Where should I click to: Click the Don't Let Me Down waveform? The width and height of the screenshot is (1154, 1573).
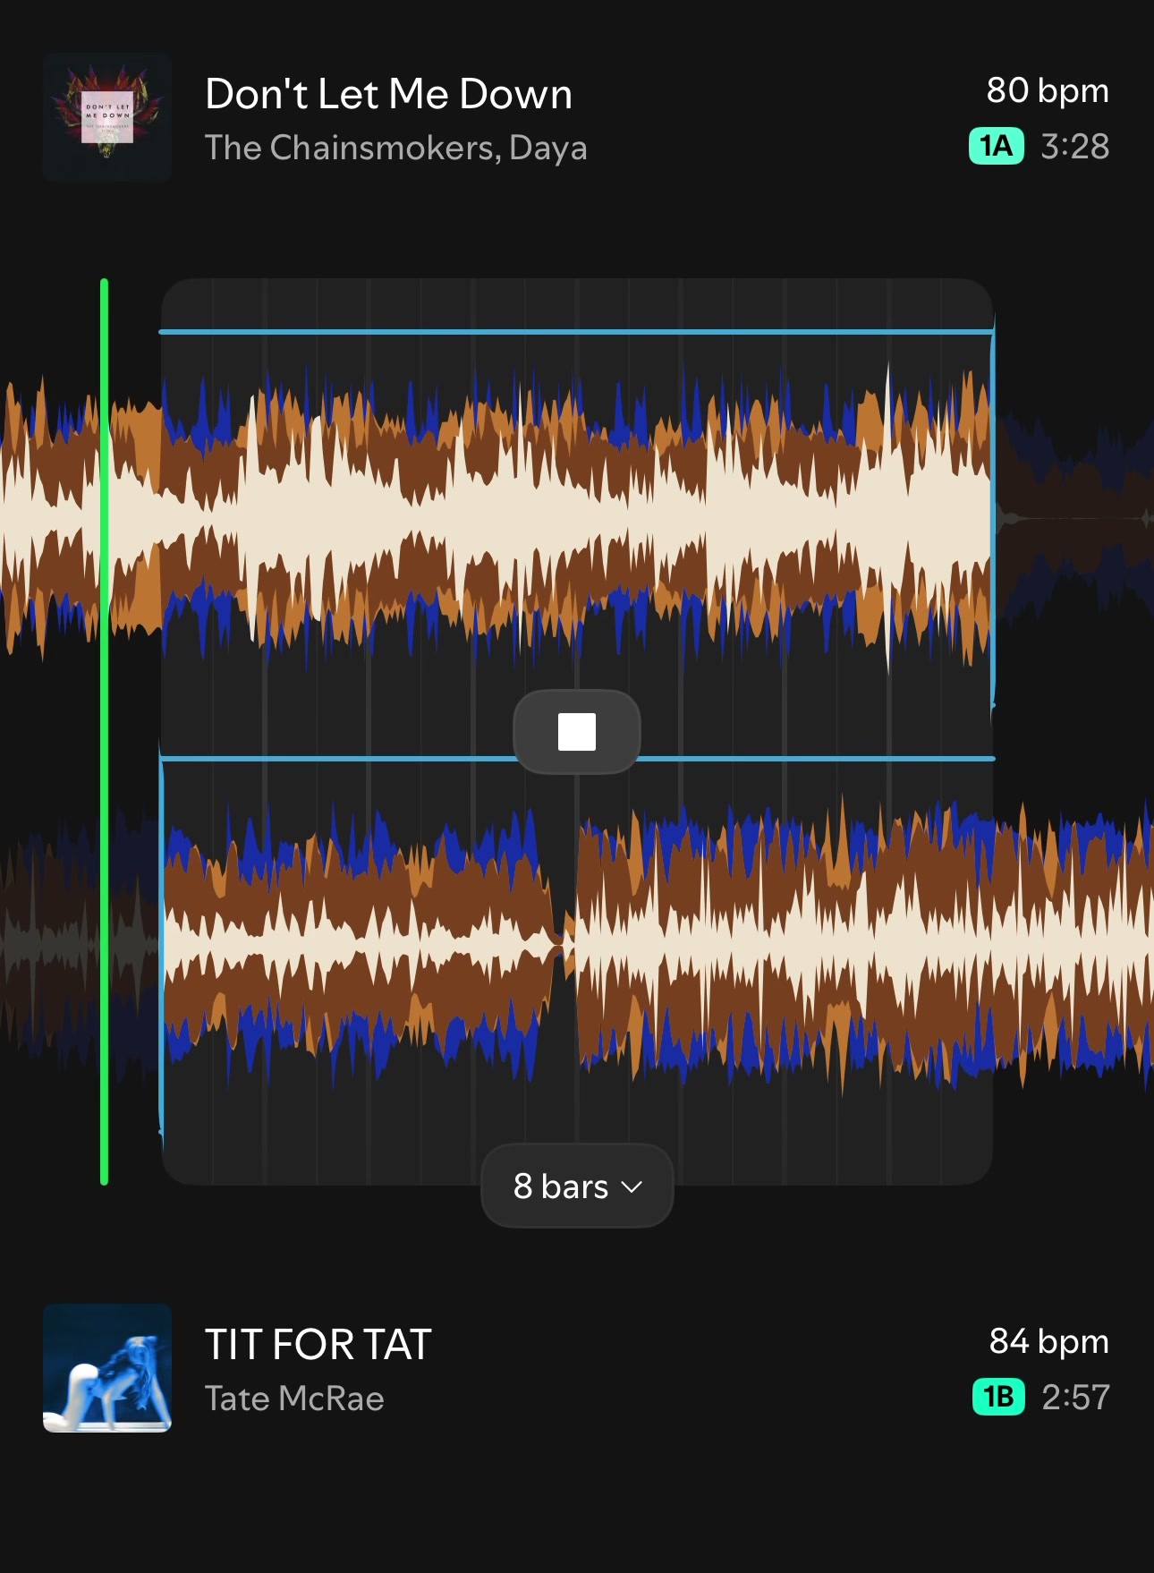point(577,519)
